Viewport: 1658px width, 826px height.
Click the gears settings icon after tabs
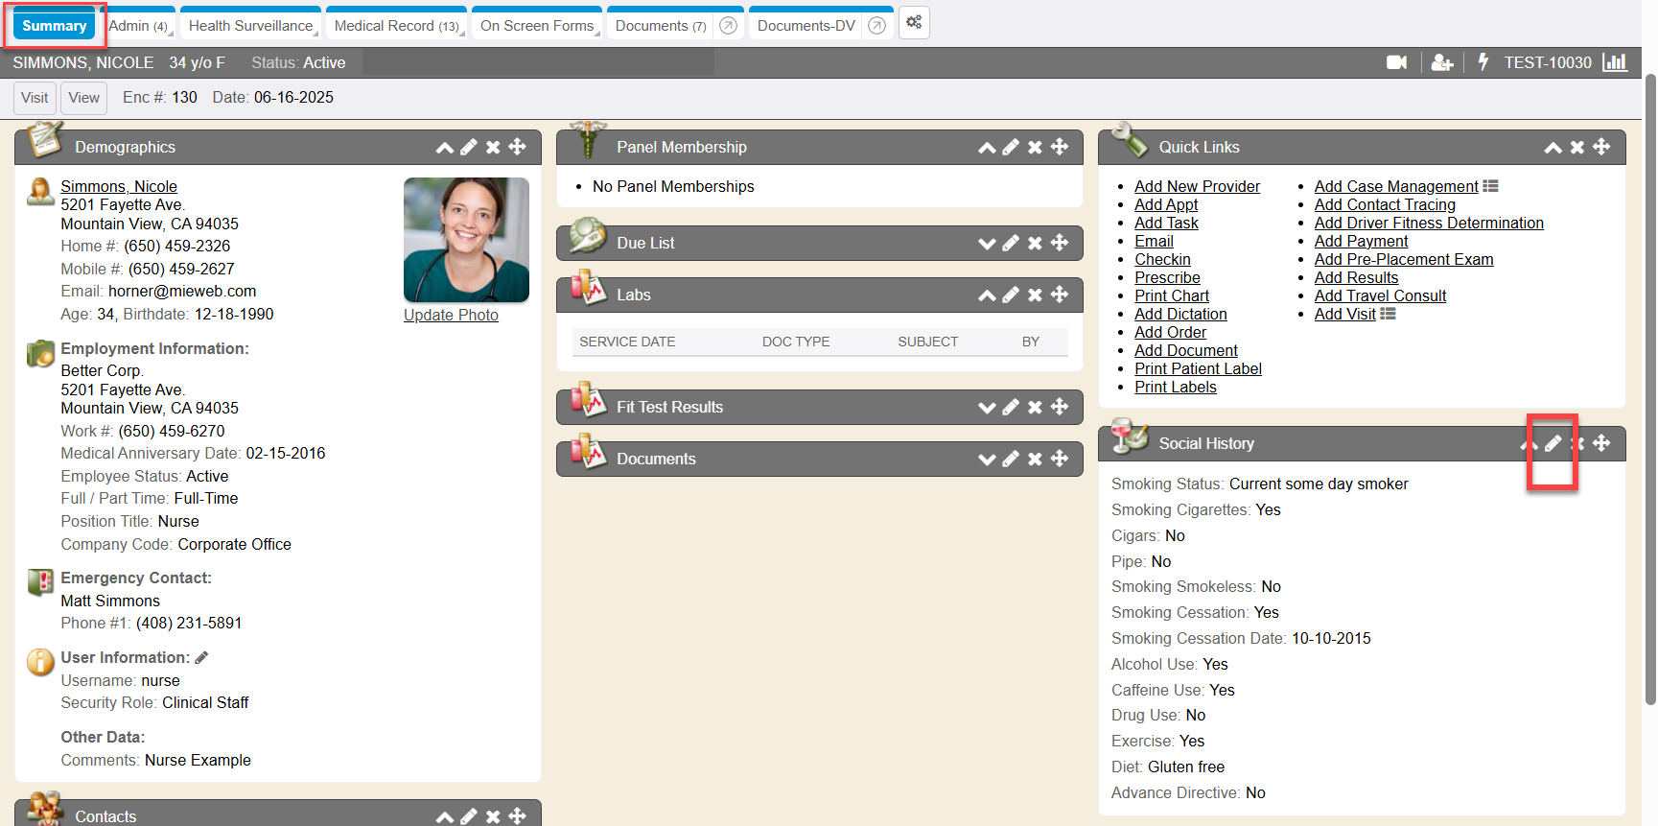[x=914, y=23]
